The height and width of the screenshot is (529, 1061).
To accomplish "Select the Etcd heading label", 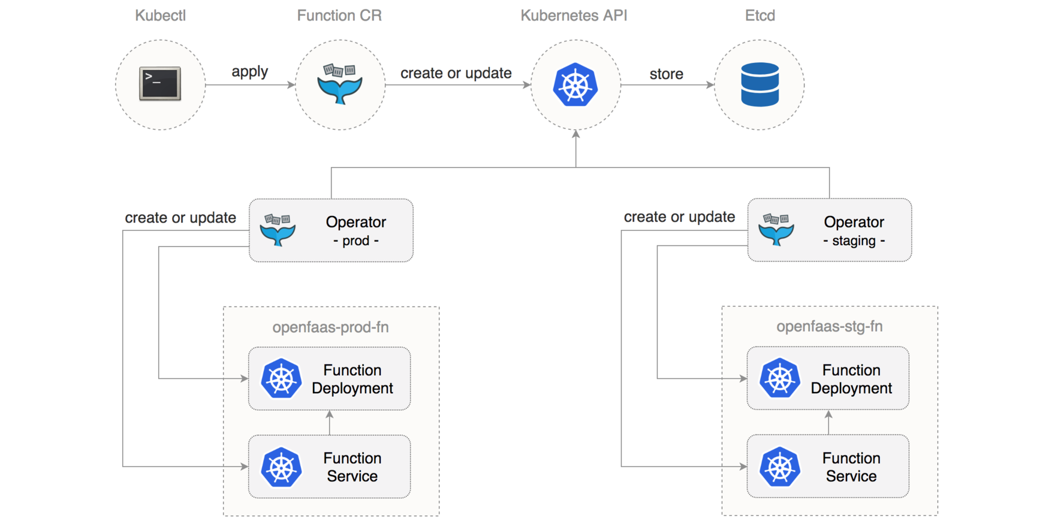I will coord(760,16).
